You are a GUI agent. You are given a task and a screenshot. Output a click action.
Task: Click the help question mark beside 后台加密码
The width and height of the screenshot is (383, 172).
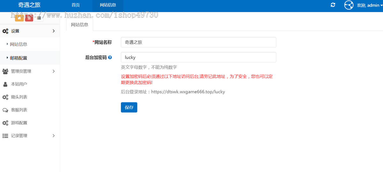tap(110, 58)
